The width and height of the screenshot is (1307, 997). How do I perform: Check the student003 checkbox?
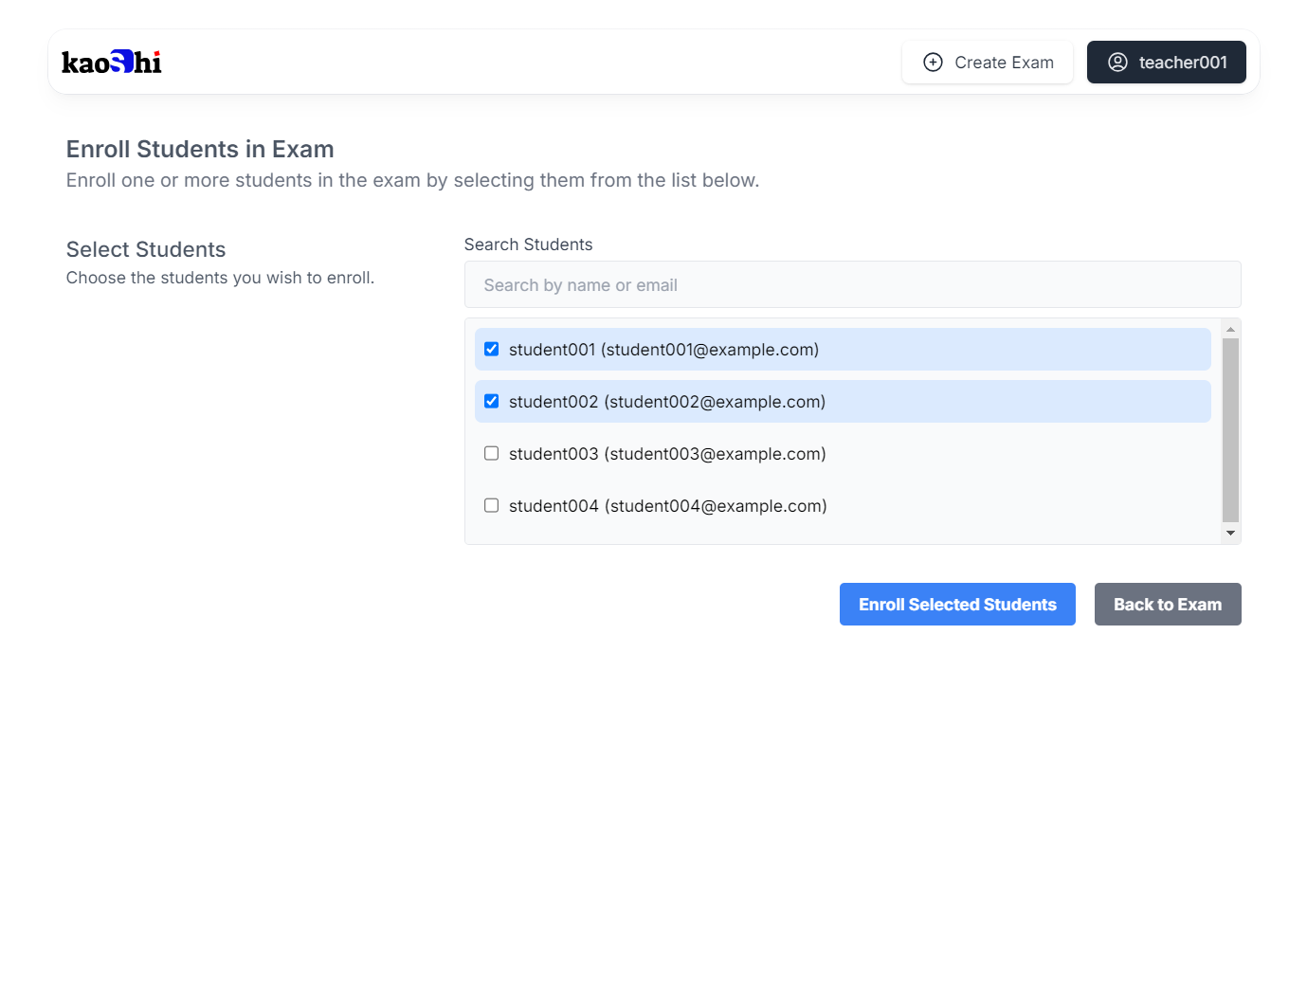[x=491, y=454]
